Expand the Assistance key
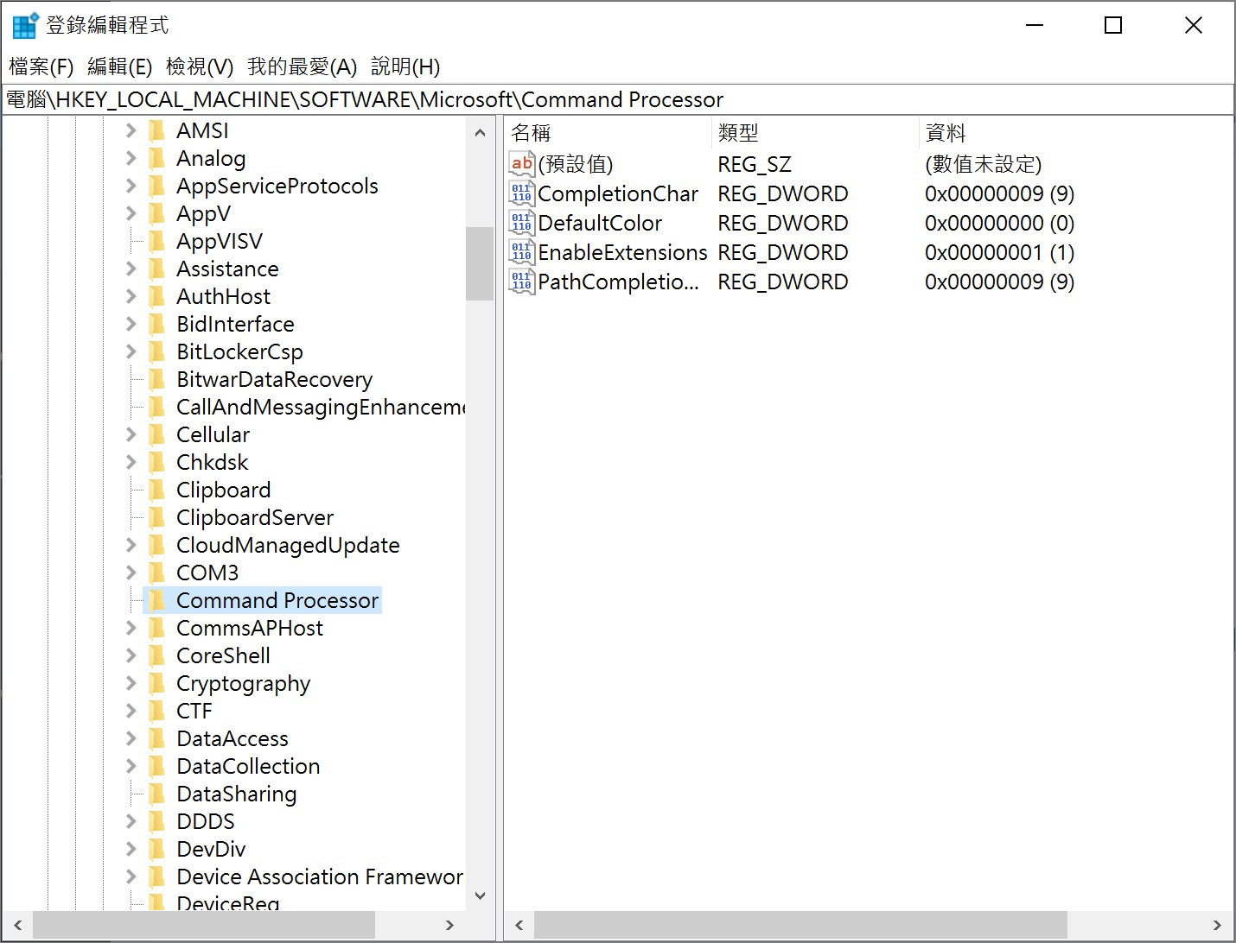This screenshot has height=943, width=1236. click(x=131, y=269)
